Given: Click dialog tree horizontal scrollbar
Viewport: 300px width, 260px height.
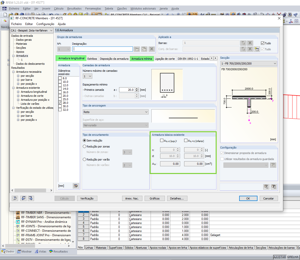Looking at the screenshot, I should [30, 190].
